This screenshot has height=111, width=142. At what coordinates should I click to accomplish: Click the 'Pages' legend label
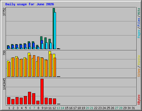[139, 34]
